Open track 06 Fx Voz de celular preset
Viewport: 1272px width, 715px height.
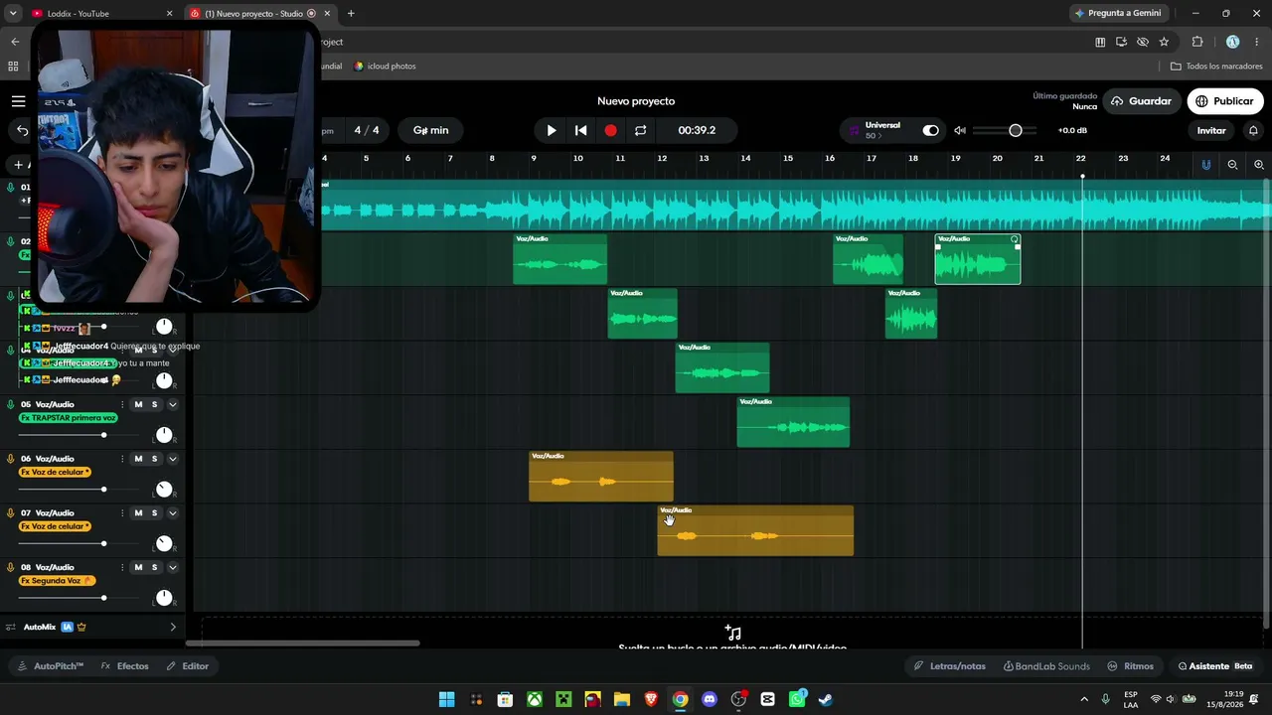coord(57,473)
